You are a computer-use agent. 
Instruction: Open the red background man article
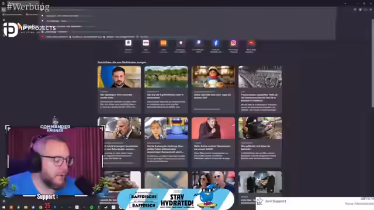click(213, 142)
